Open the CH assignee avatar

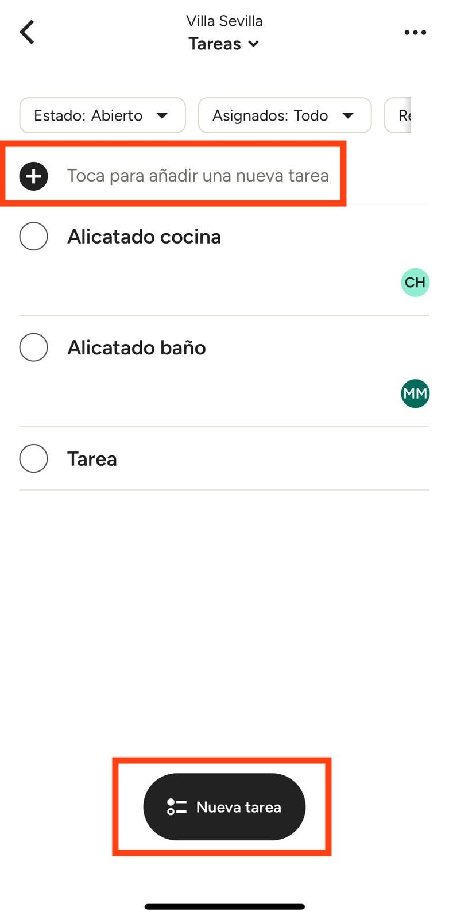point(415,283)
